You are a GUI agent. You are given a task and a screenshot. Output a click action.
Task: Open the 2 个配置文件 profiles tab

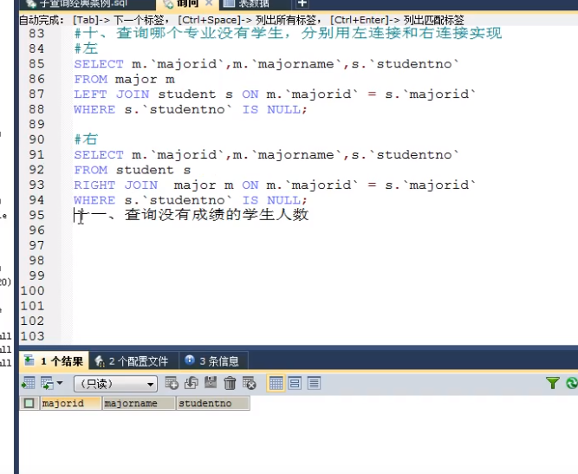133,360
